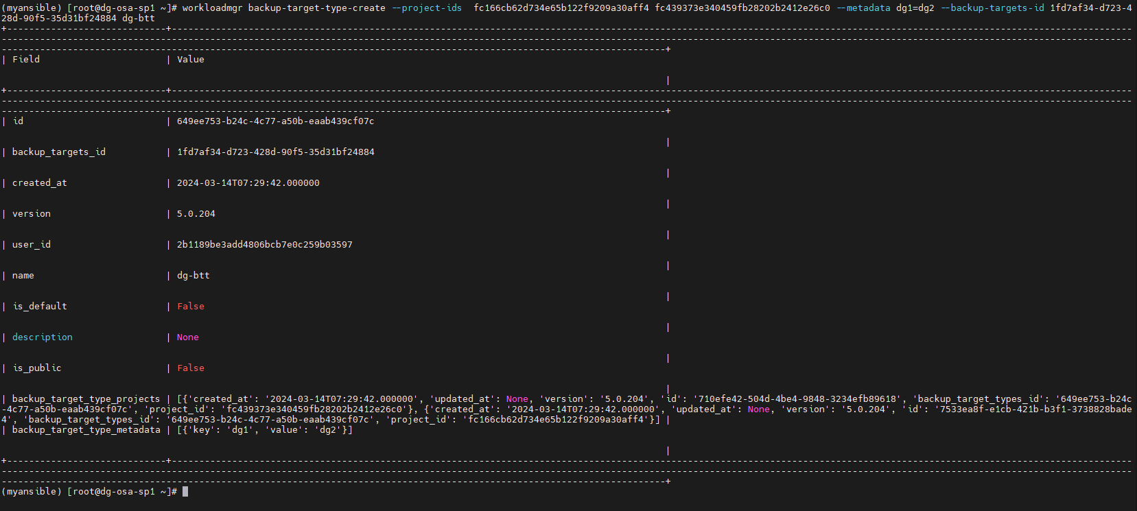Click the backup_targets_id field label
This screenshot has width=1137, height=511.
[59, 152]
